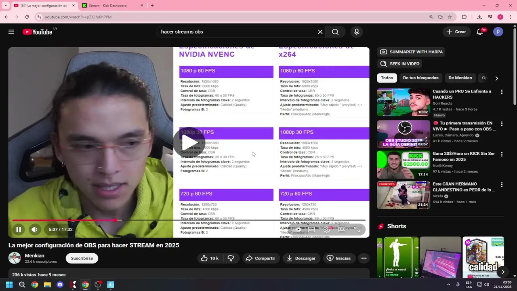Screen dimensions: 517x291
Task: Open Windows Start menu
Action: [x=9, y=285]
